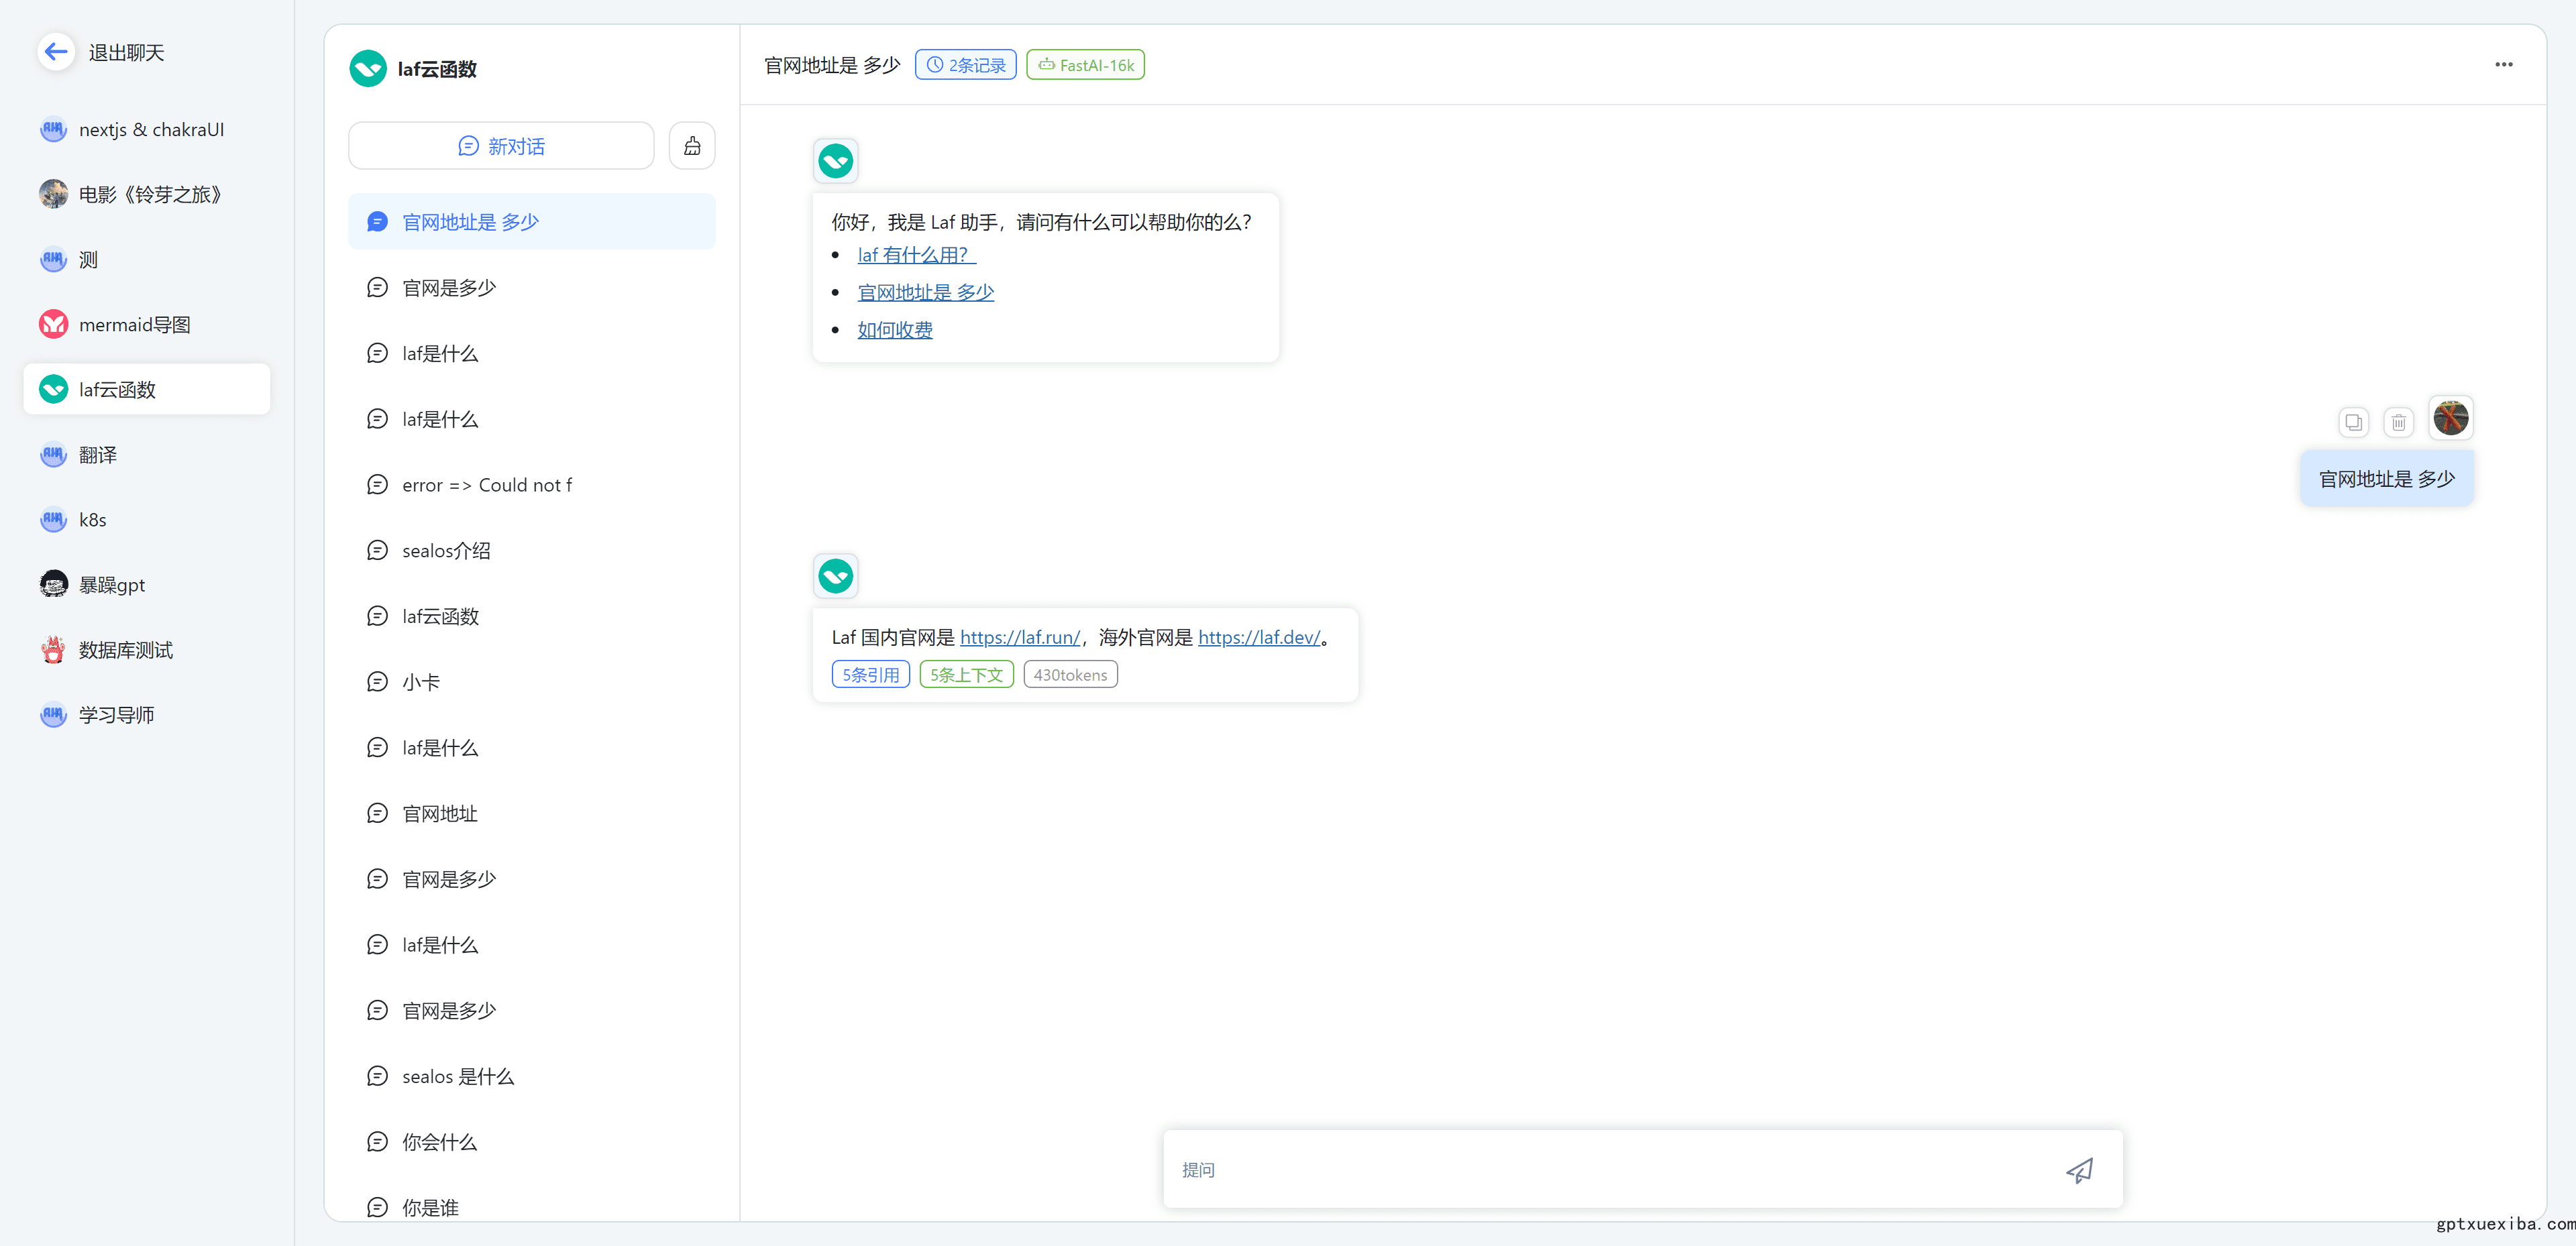
Task: Open the selected chat 官网地址是 多少
Action: coord(532,221)
